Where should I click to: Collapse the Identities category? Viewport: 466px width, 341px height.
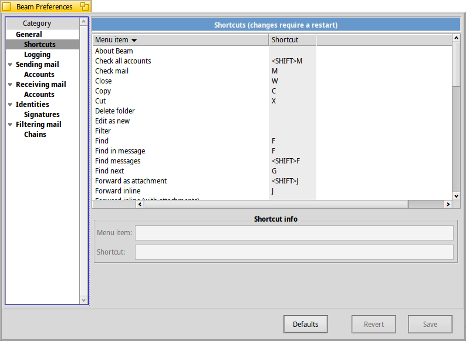[10, 104]
